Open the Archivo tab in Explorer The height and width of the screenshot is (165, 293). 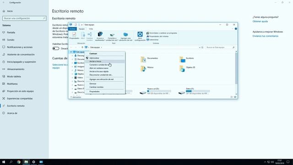72,29
